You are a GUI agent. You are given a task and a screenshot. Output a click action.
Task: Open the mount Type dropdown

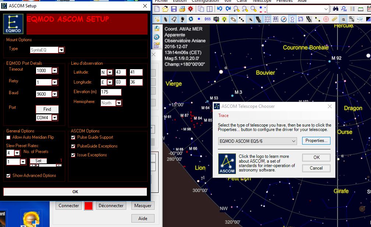tap(61, 50)
